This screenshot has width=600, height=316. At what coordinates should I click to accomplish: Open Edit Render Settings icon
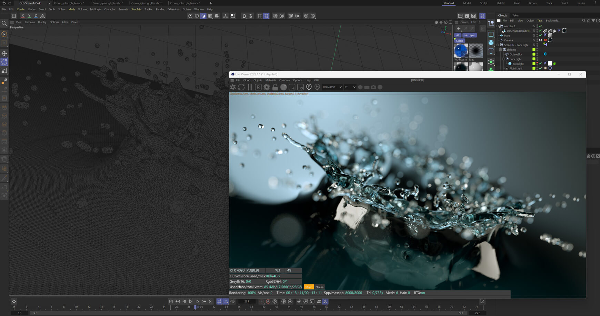coord(473,16)
